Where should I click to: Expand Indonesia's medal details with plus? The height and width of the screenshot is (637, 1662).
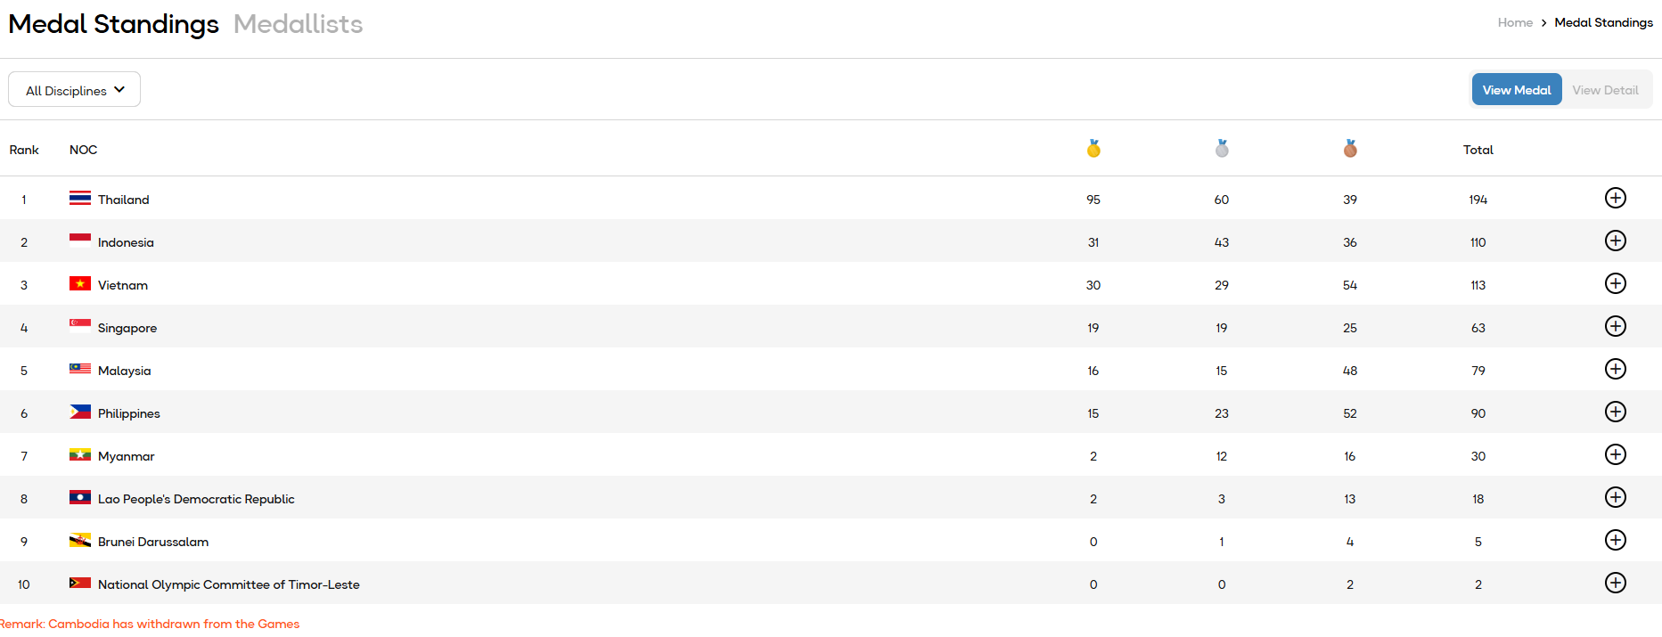pyautogui.click(x=1615, y=241)
